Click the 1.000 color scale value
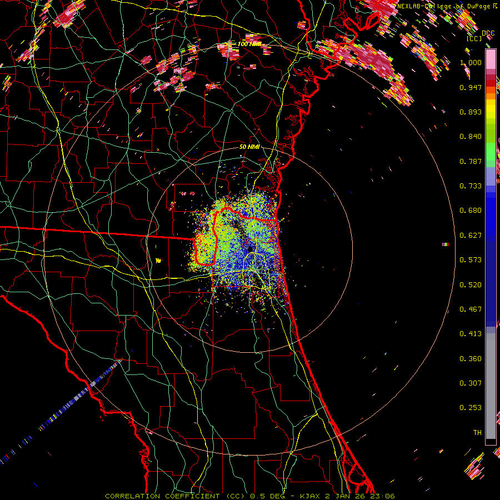 point(471,62)
